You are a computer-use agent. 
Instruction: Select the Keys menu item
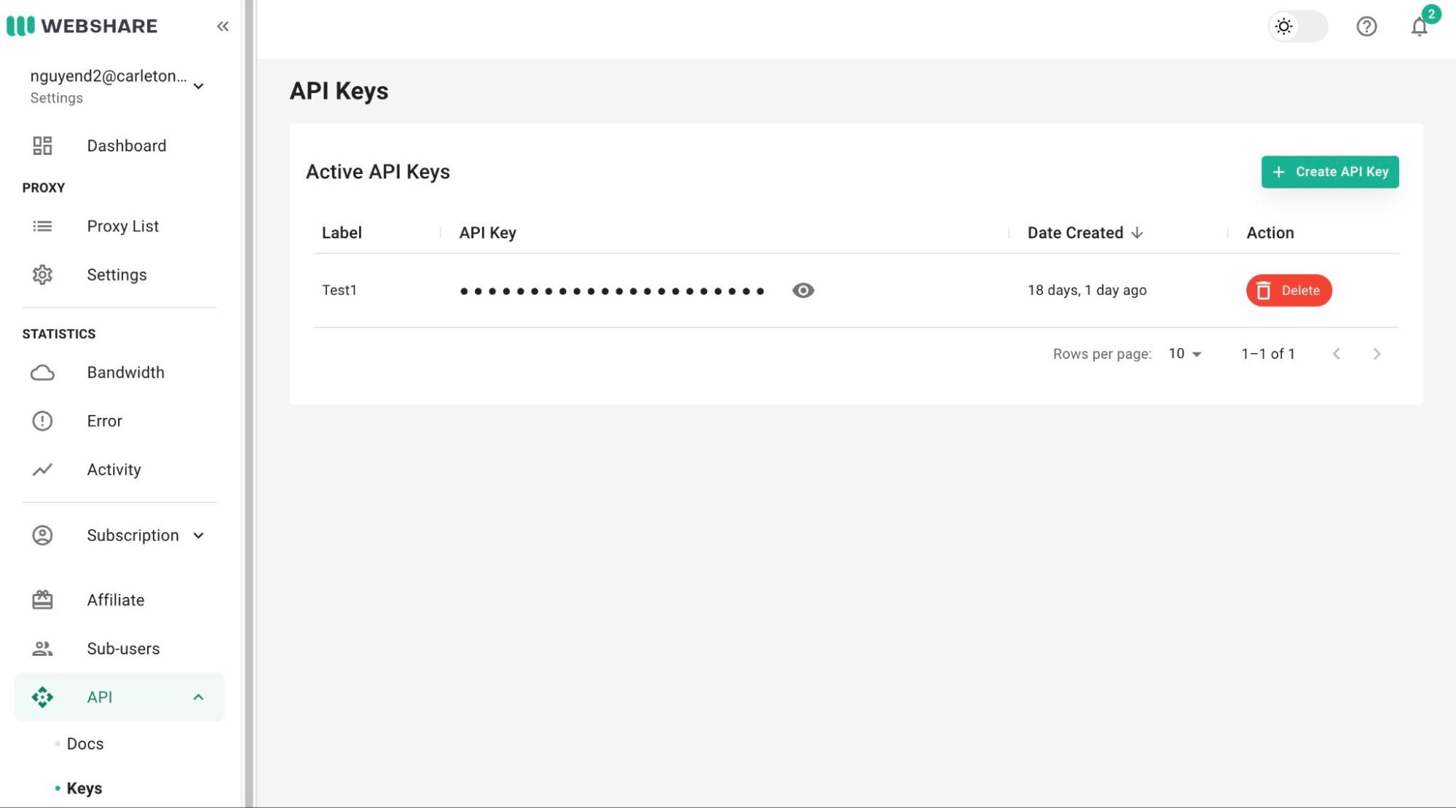pyautogui.click(x=84, y=787)
